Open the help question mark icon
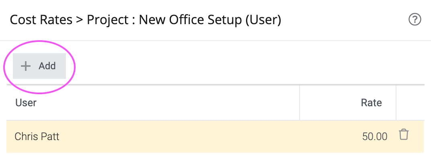 415,20
